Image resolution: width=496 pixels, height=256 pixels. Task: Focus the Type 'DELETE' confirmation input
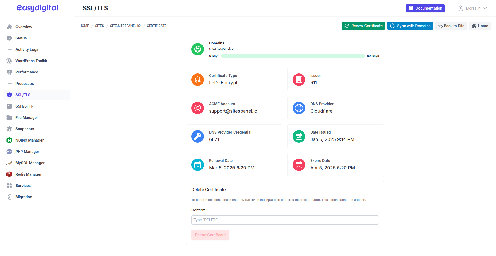point(285,220)
